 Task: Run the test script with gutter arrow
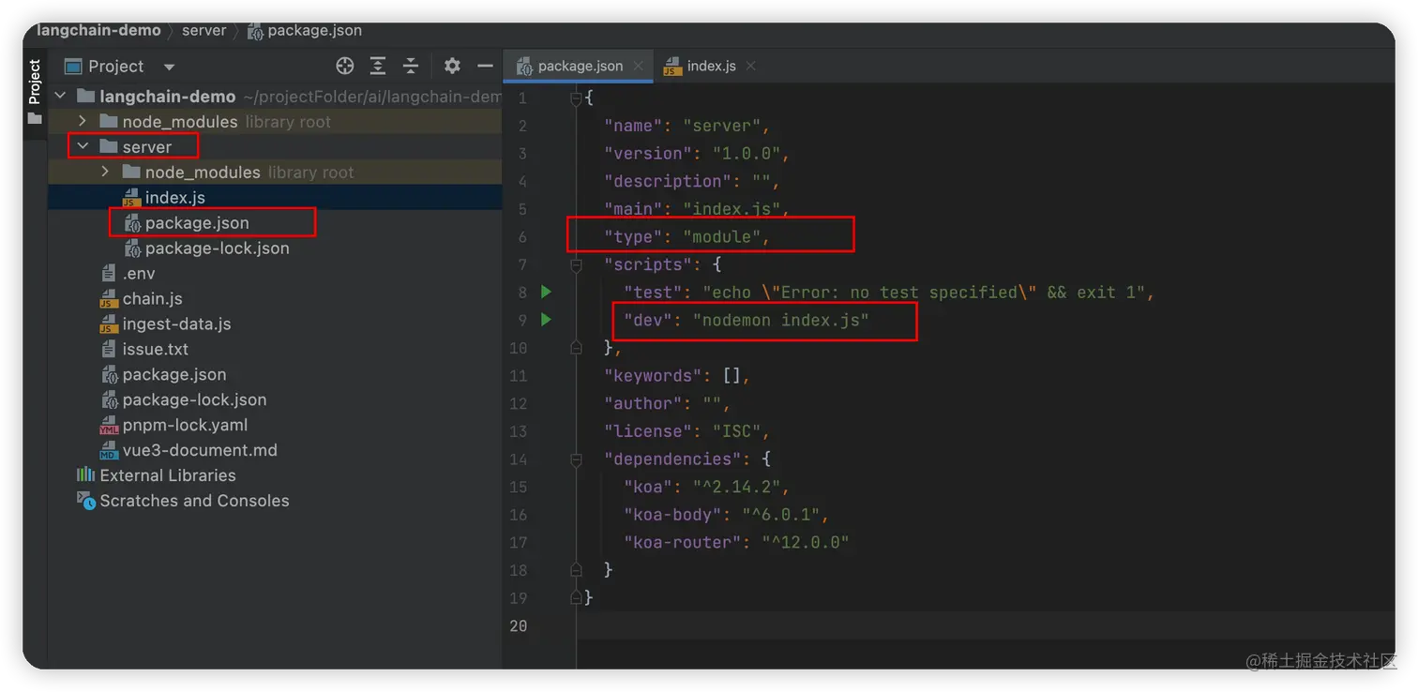(x=546, y=292)
